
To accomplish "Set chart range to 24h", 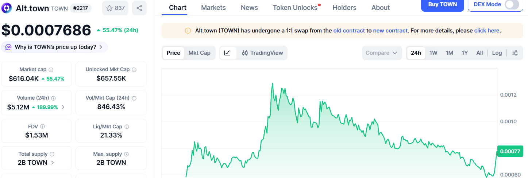I will pos(416,53).
